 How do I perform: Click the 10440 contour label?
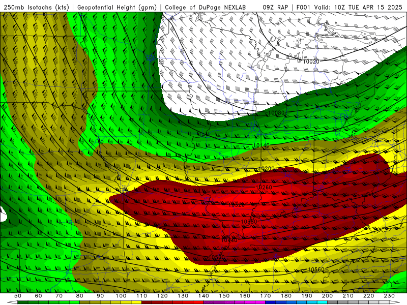coord(229,240)
